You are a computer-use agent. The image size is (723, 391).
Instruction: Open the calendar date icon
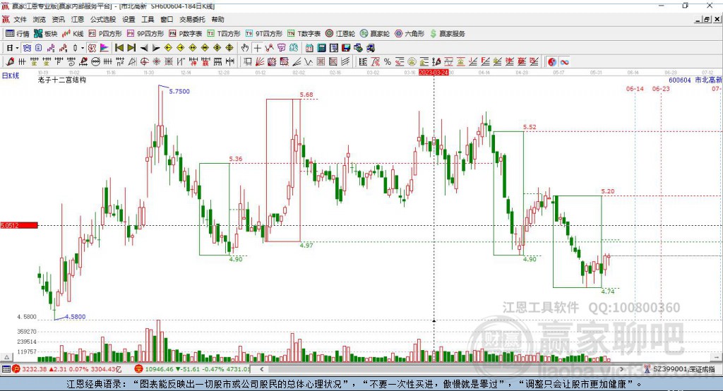tap(309, 48)
